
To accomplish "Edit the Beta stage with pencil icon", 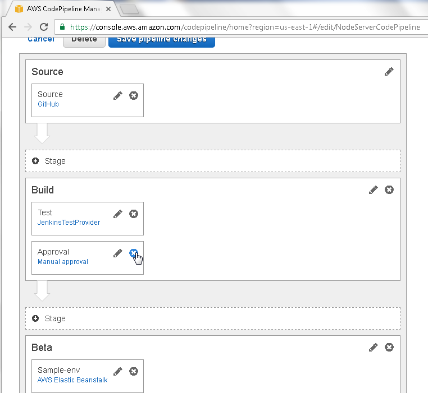I will tap(374, 347).
